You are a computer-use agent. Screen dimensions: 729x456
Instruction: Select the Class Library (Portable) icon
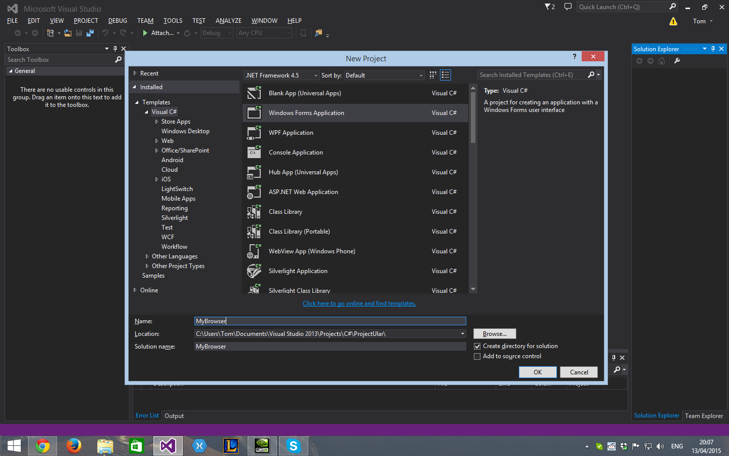(x=254, y=232)
